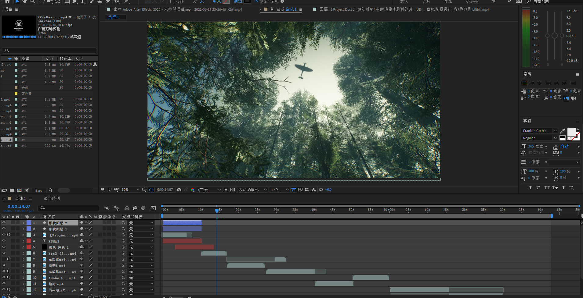Switch to the 渲染队列 render queue tab
The height and width of the screenshot is (298, 583).
52,198
